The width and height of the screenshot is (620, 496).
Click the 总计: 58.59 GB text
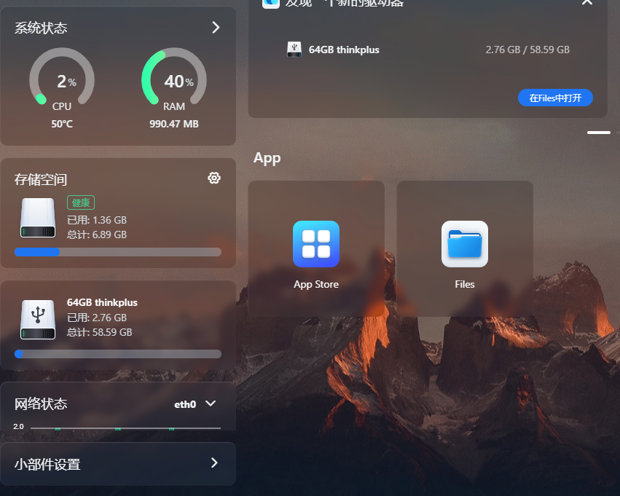pos(100,332)
